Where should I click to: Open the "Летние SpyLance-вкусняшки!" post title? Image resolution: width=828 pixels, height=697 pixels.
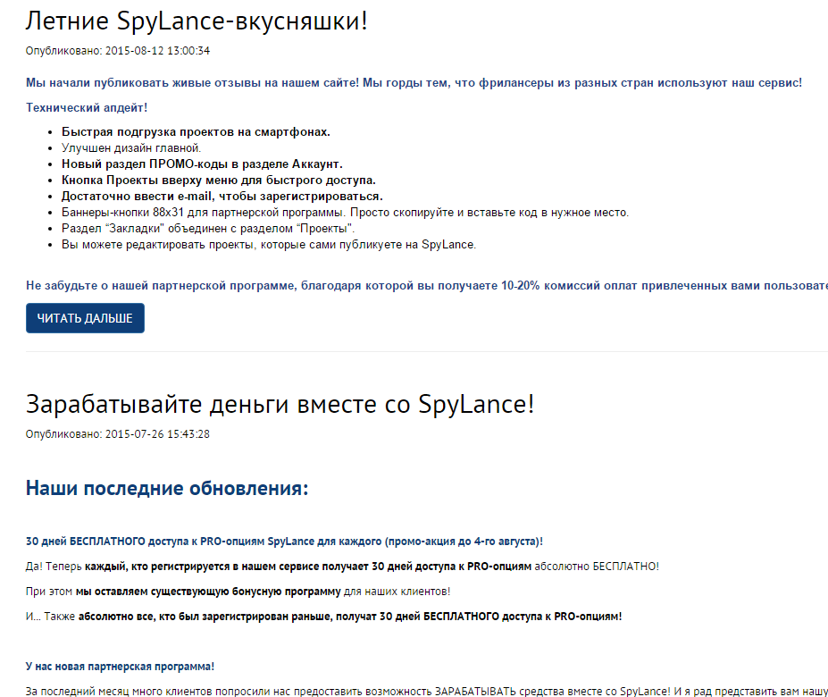point(197,21)
